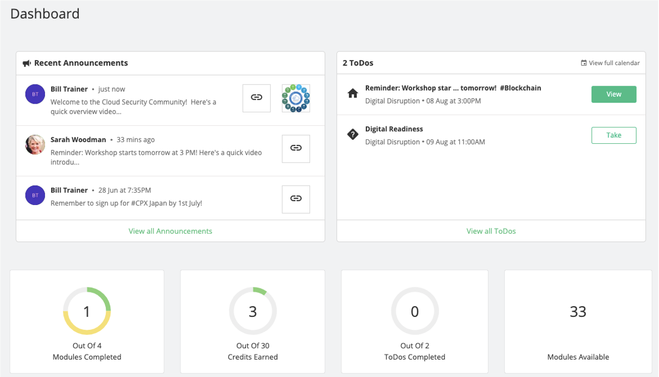Screen dimensions: 659x377
Task: Click the house icon beside the Workshop reminder
Action: click(x=353, y=94)
